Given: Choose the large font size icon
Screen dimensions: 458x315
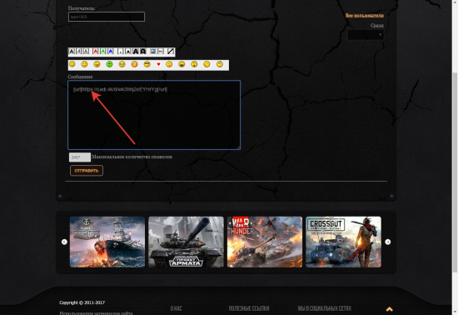Looking at the screenshot, I should coord(136,52).
